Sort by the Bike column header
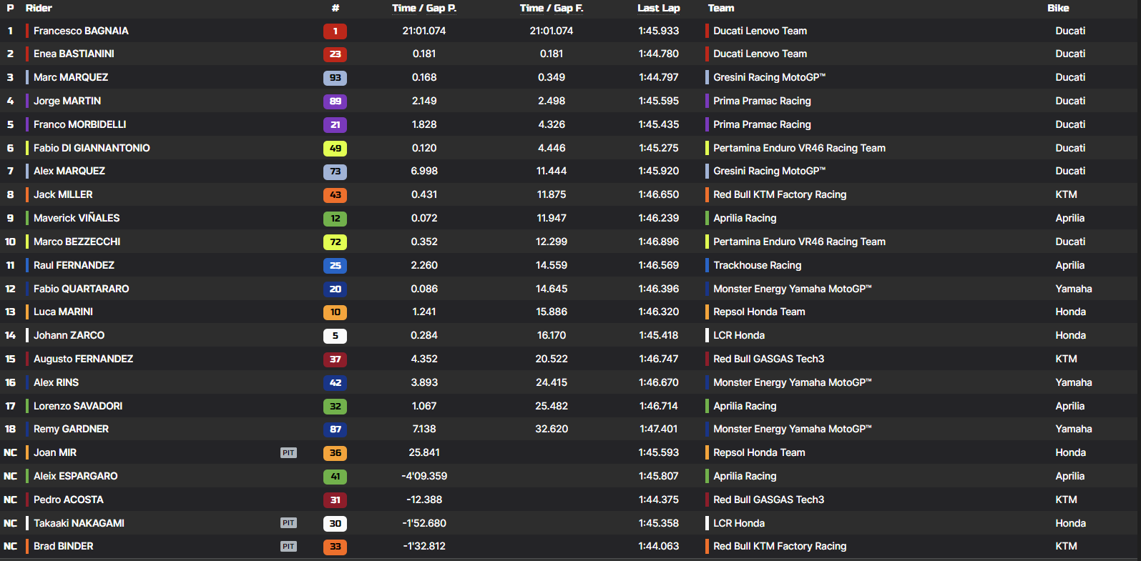1141x561 pixels. 1058,8
